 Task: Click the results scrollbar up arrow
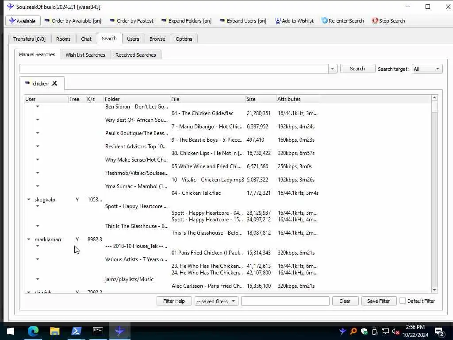tap(434, 98)
